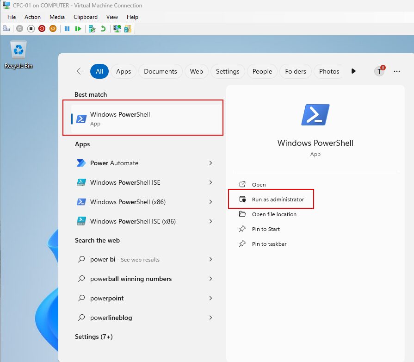Viewport: 414px width, 362px height.
Task: Expand Windows PowerShell ISE result options
Action: click(x=210, y=182)
